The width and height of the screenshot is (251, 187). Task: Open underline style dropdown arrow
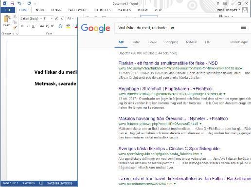tap(37, 26)
